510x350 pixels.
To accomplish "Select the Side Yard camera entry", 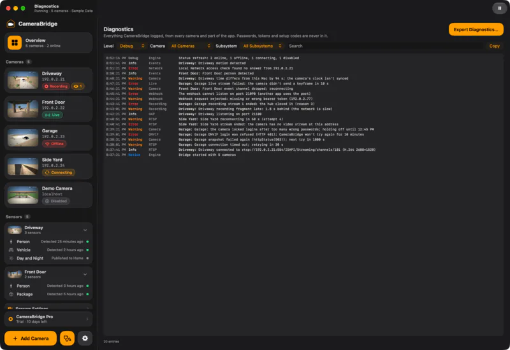I will pyautogui.click(x=48, y=166).
